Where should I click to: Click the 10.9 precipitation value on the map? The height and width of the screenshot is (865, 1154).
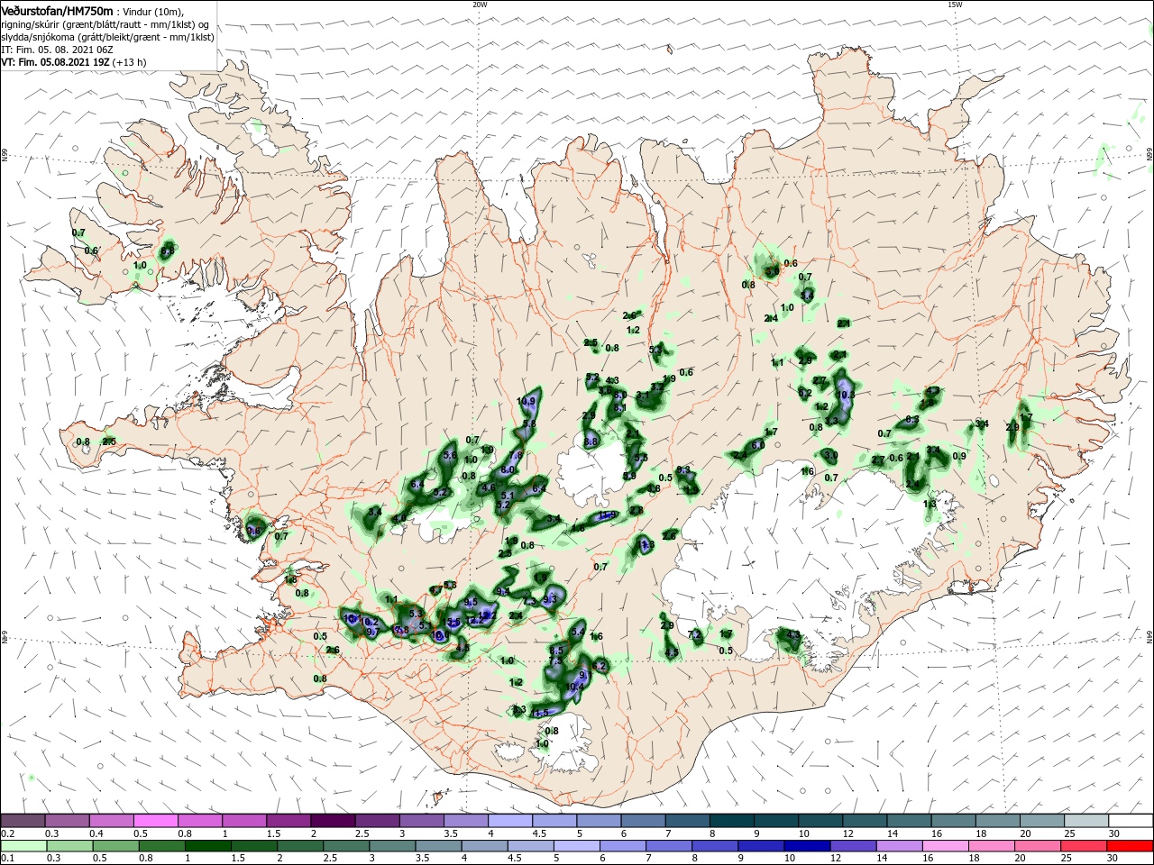(527, 401)
